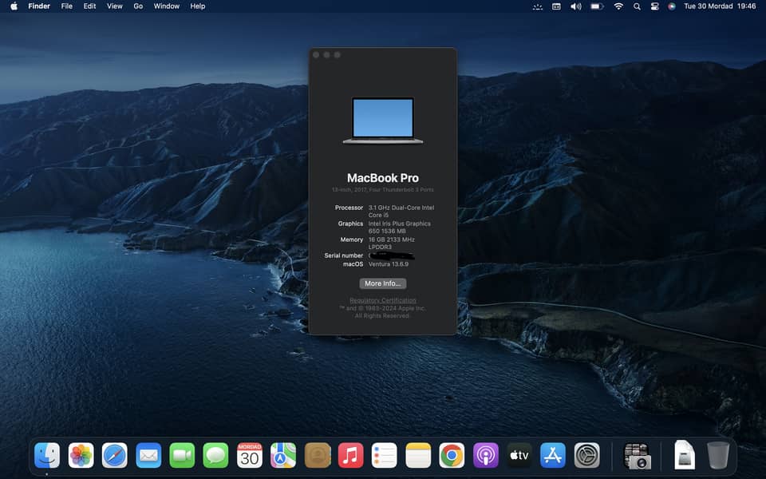
Task: Open Control Center in menu bar
Action: tap(654, 6)
